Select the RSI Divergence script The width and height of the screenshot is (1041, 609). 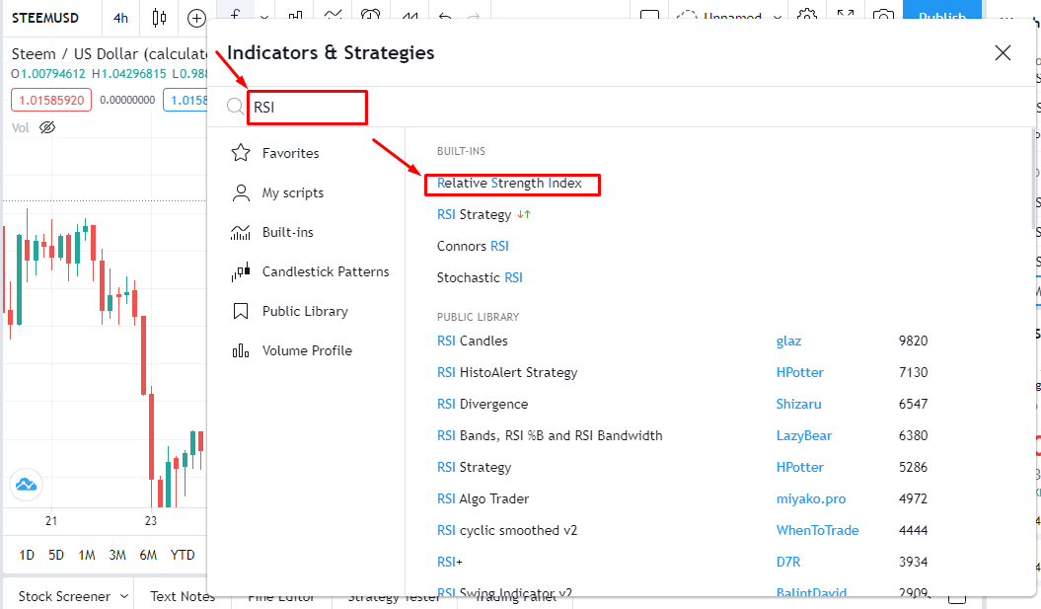[483, 404]
